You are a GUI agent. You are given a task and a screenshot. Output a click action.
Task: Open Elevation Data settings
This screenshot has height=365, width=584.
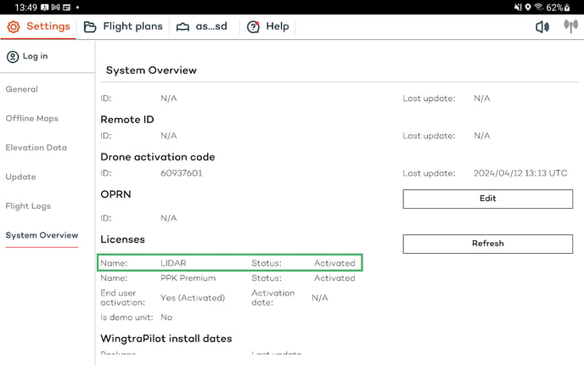36,148
